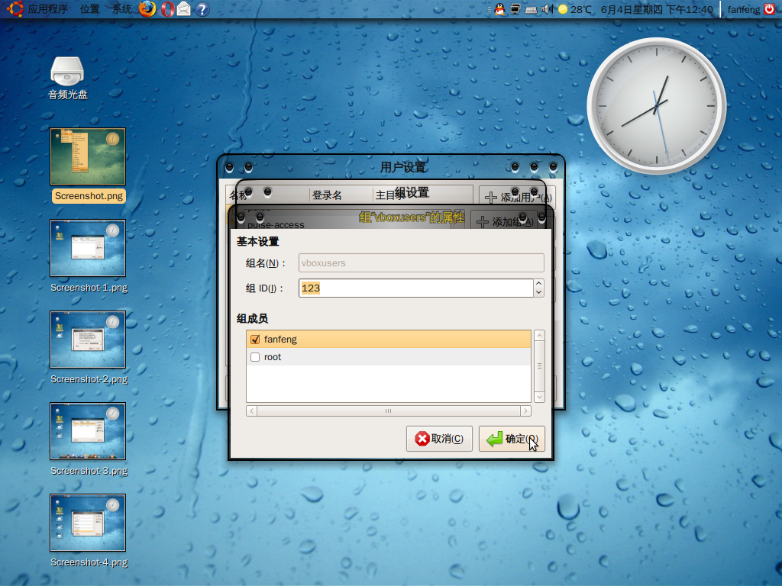
Task: Check the root group member checkbox
Action: tap(255, 357)
